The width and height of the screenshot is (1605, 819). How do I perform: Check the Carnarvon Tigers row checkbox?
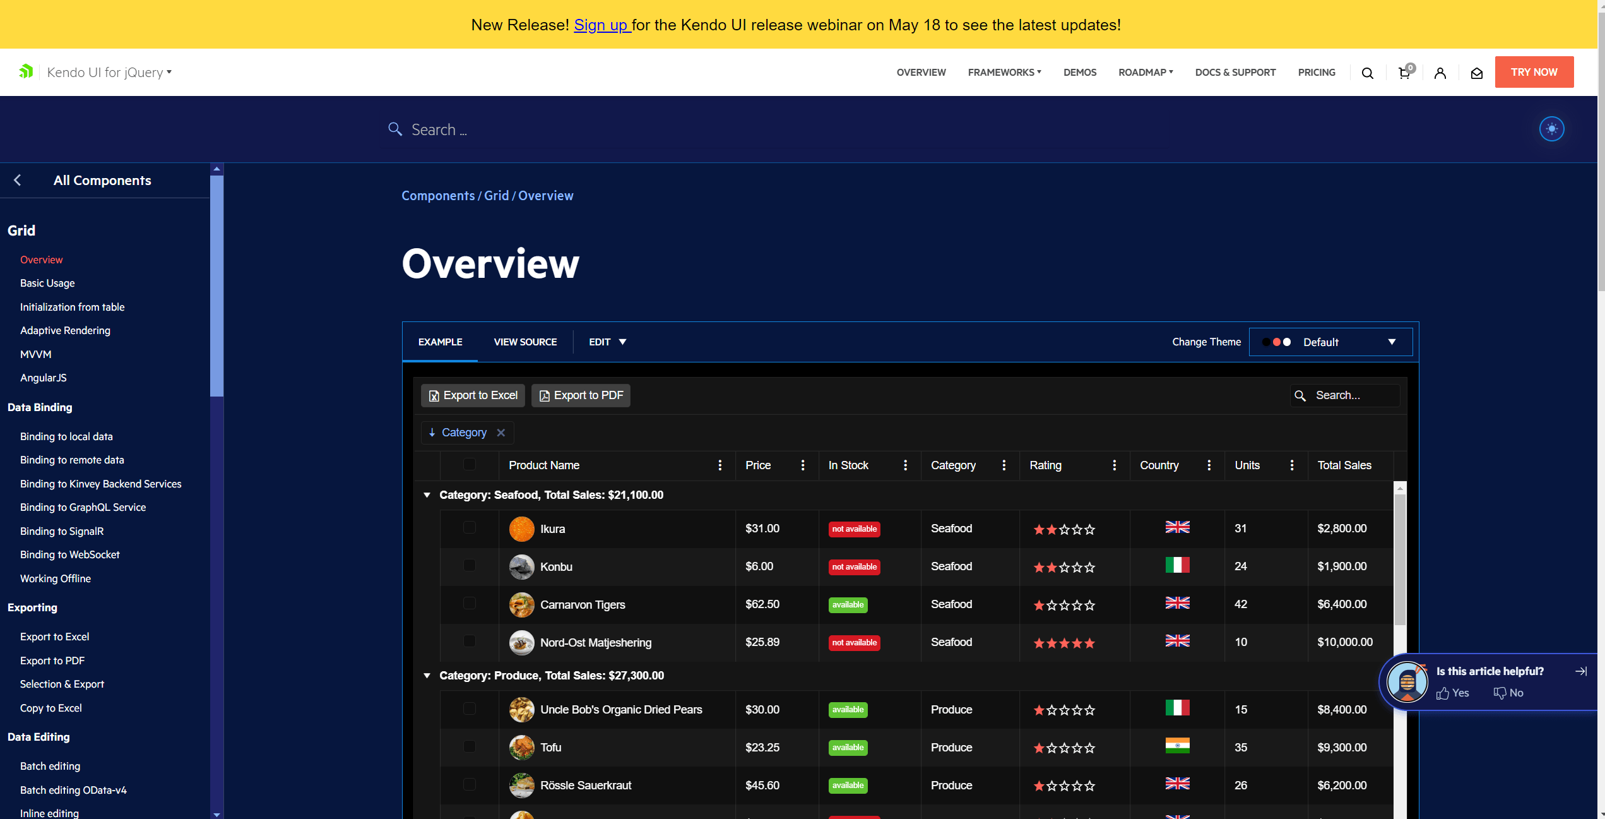pyautogui.click(x=469, y=603)
